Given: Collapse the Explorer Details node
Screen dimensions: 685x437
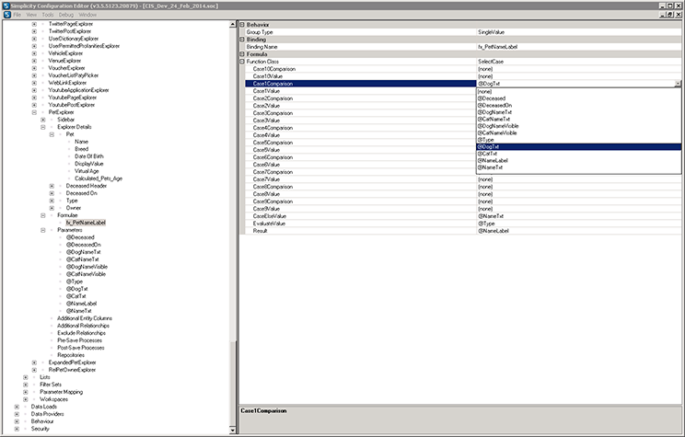Looking at the screenshot, I should [42, 127].
